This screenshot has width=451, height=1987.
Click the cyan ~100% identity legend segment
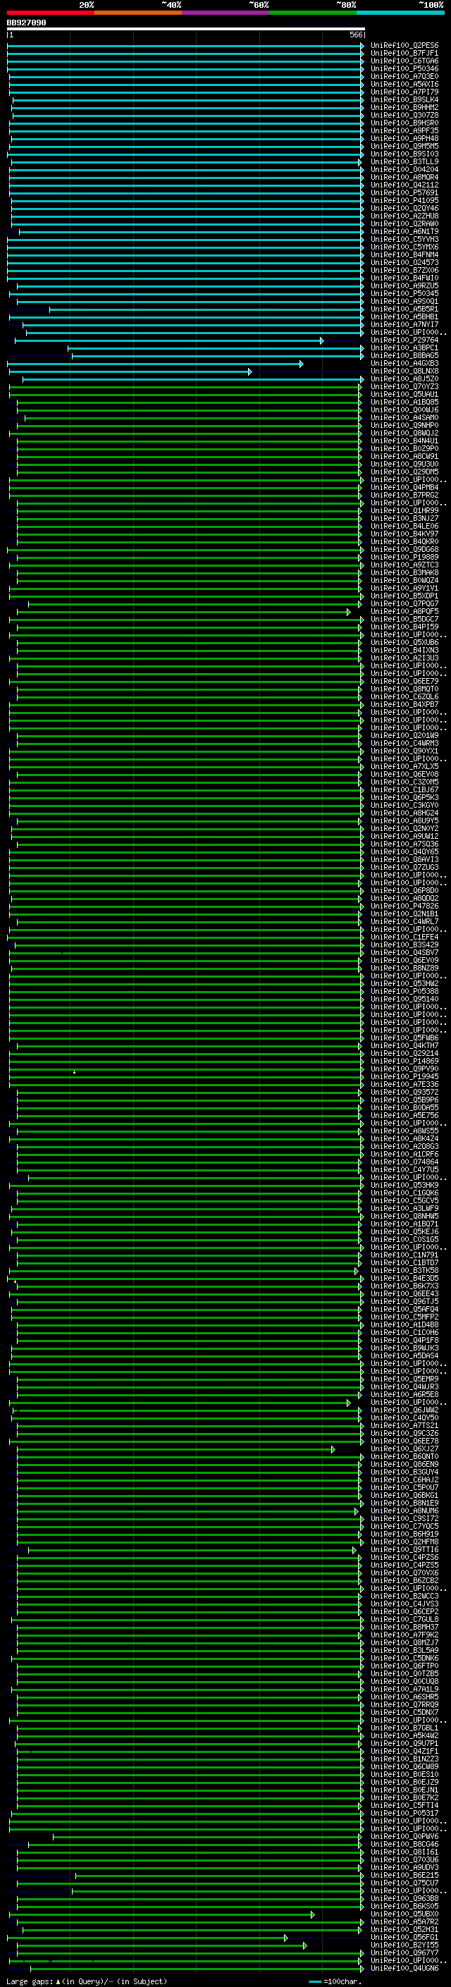(400, 13)
